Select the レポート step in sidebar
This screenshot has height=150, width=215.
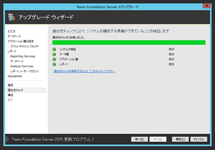(x=12, y=51)
